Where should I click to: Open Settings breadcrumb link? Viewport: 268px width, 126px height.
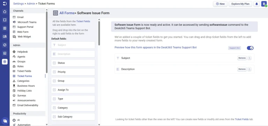point(18,3)
